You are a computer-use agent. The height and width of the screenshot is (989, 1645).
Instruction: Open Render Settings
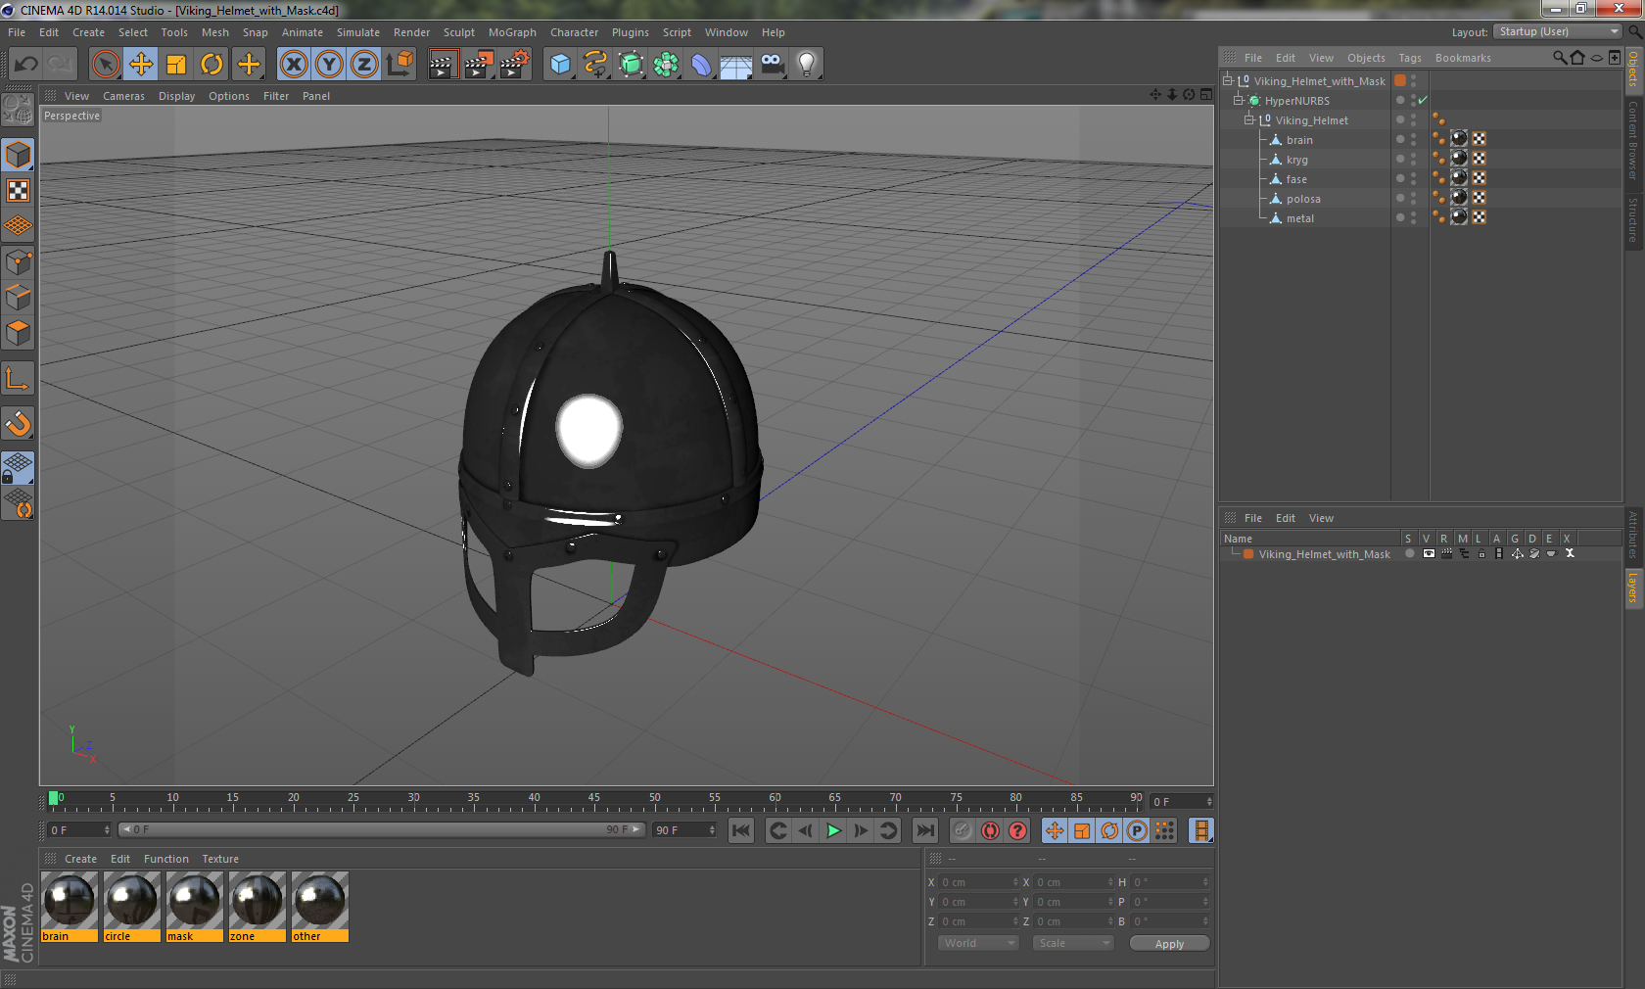[515, 65]
